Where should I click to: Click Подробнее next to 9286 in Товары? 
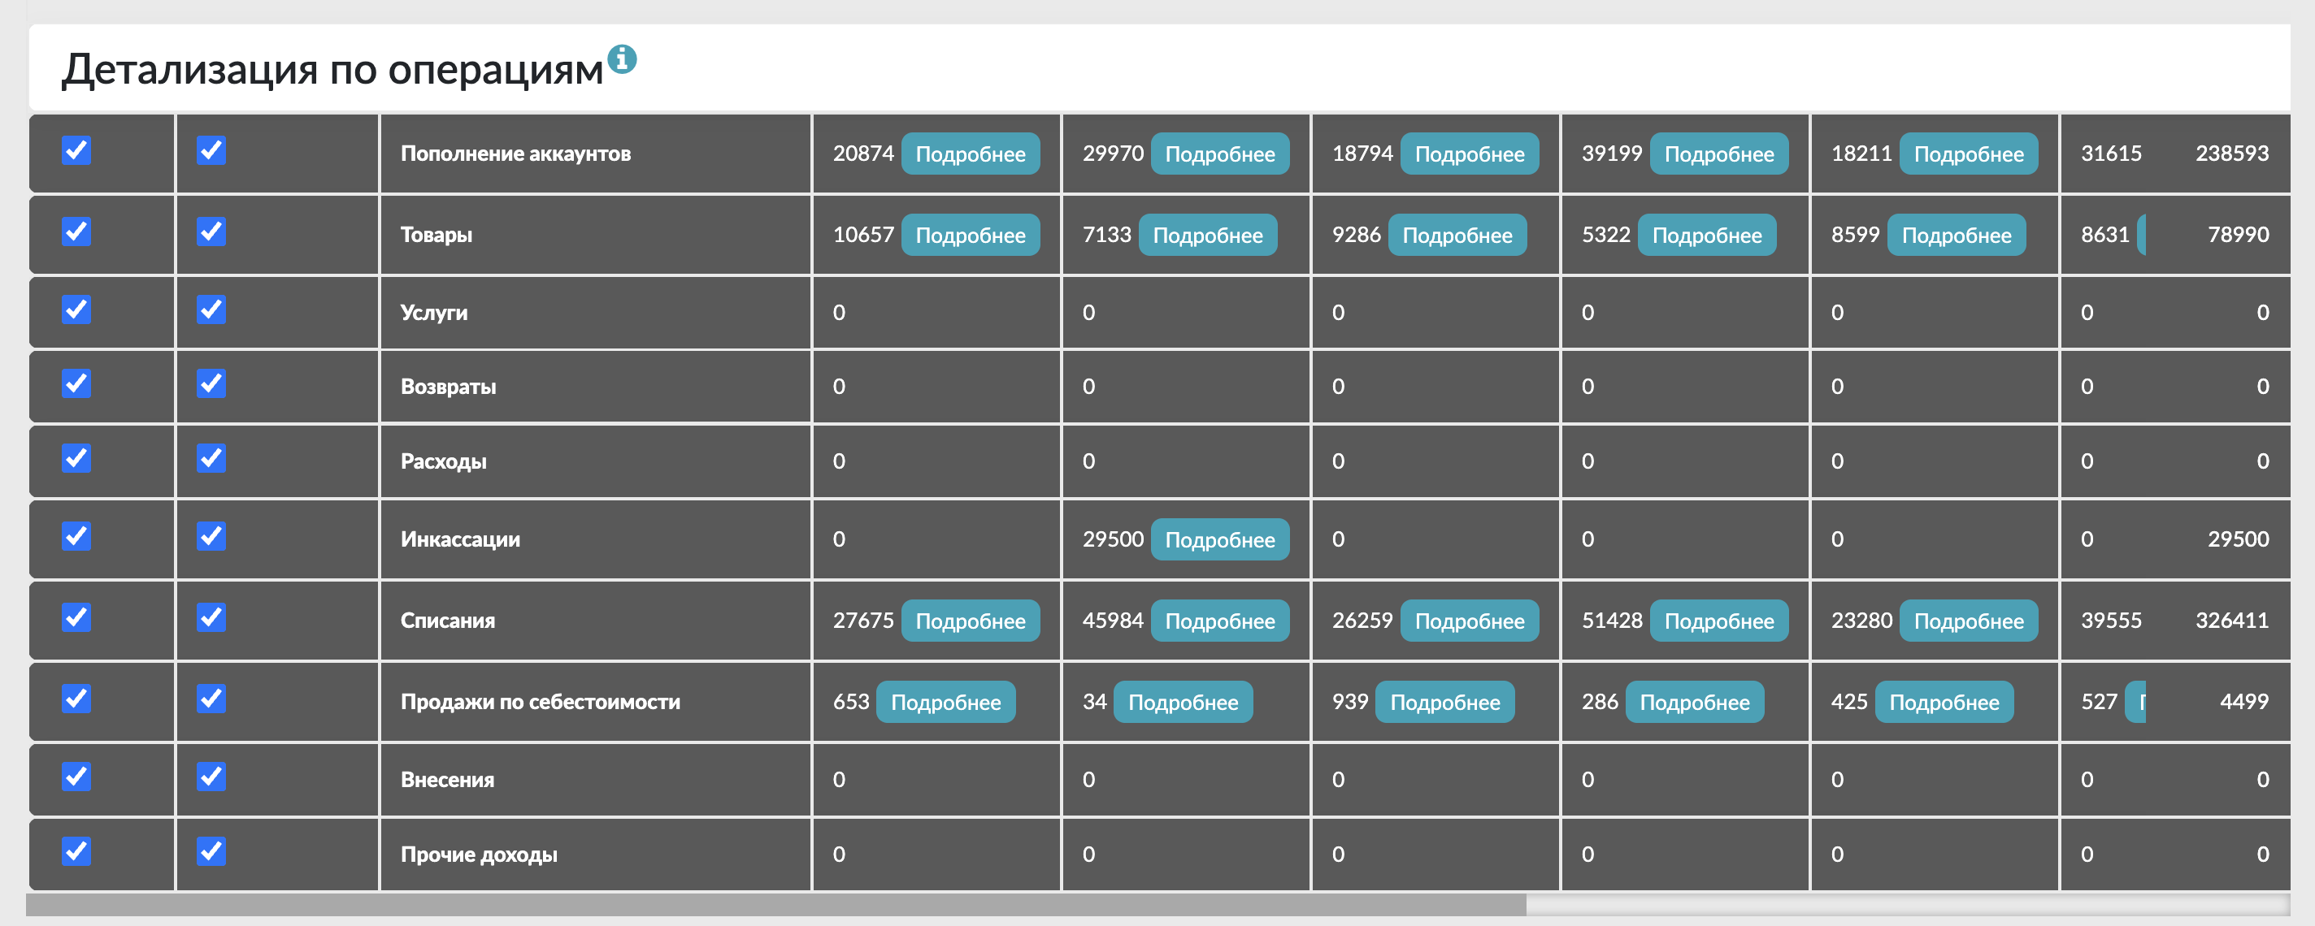pos(1457,235)
